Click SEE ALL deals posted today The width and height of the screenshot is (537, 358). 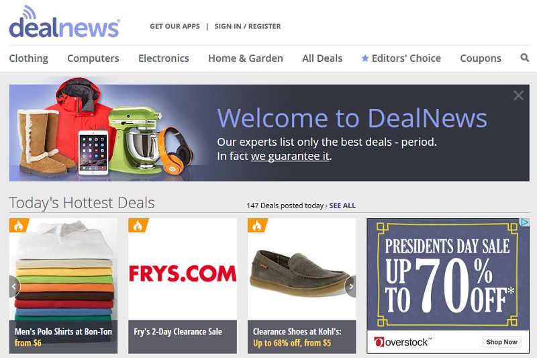point(342,206)
